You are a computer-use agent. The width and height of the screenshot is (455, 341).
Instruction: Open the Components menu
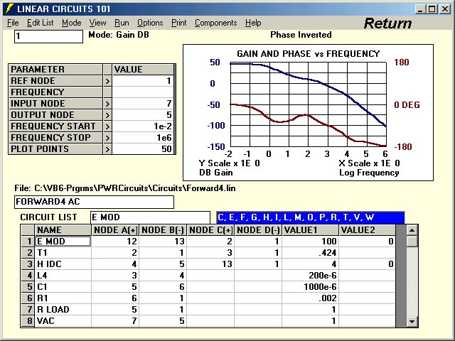tap(215, 23)
